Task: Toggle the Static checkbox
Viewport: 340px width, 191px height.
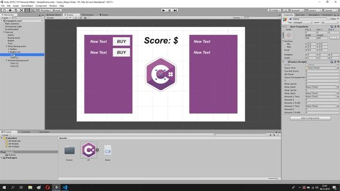Action: 329,19
